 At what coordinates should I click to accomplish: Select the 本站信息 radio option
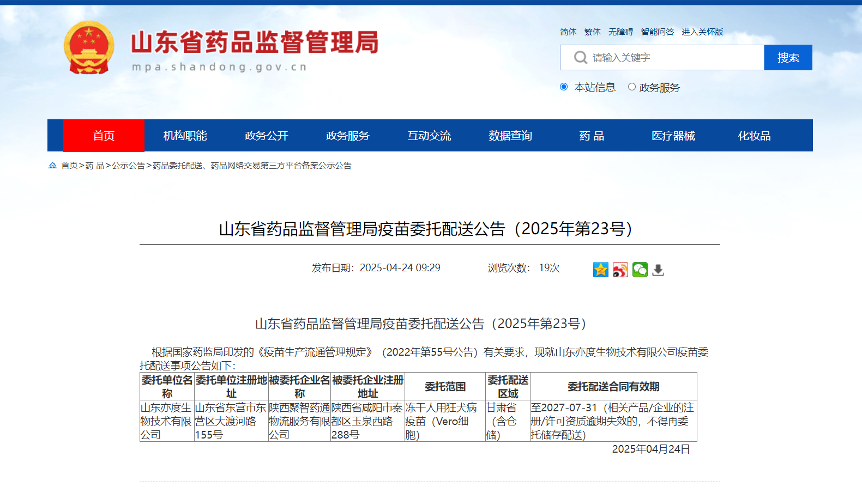pyautogui.click(x=564, y=87)
